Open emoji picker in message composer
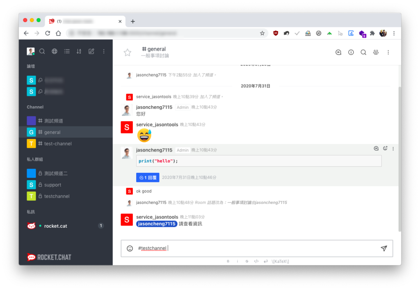 (x=130, y=248)
